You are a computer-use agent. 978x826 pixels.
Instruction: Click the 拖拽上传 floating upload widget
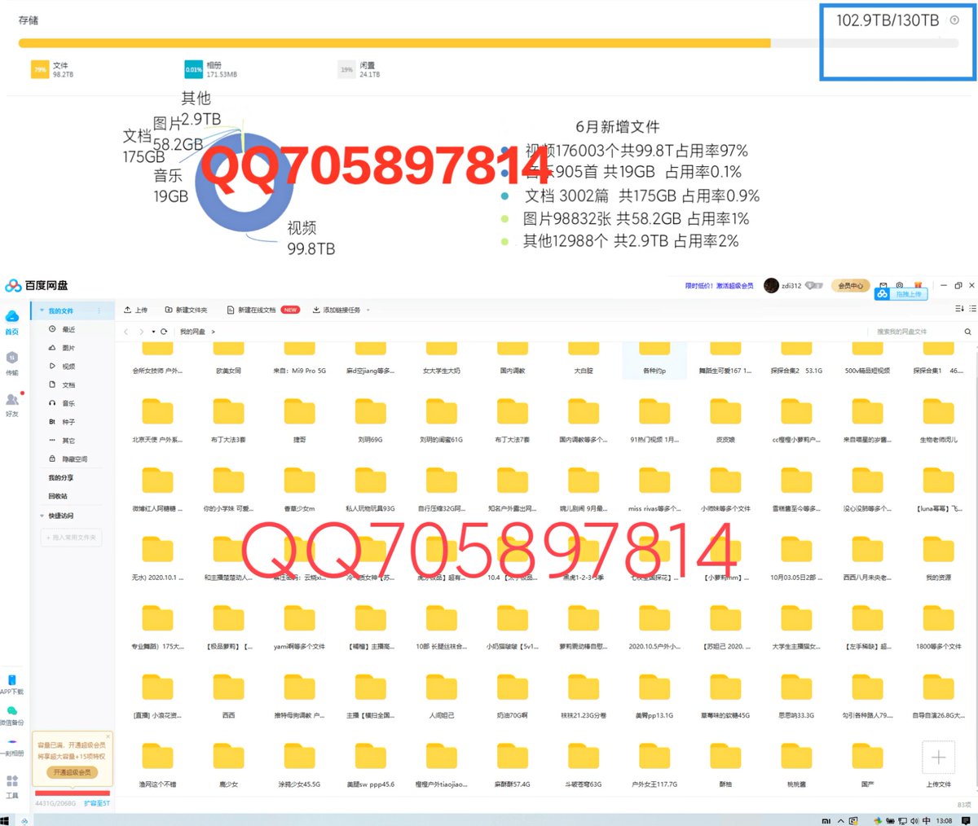point(901,294)
